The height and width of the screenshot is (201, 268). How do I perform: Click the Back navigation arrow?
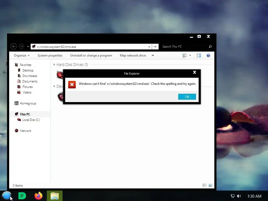(14, 47)
